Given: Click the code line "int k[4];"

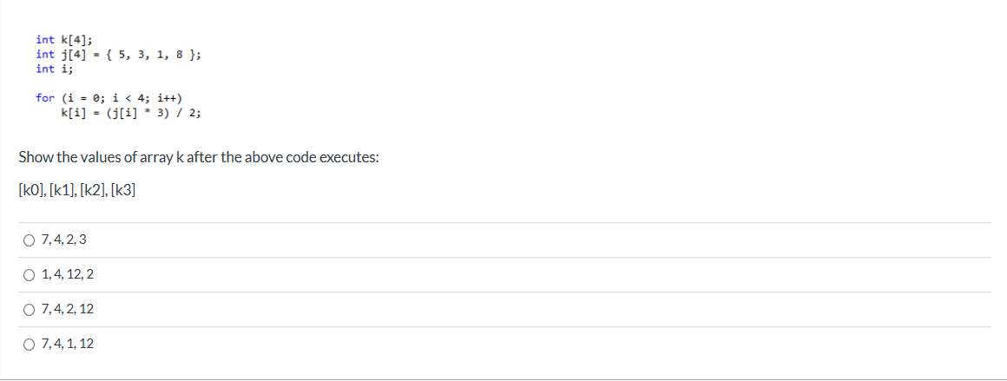Looking at the screenshot, I should [x=63, y=40].
